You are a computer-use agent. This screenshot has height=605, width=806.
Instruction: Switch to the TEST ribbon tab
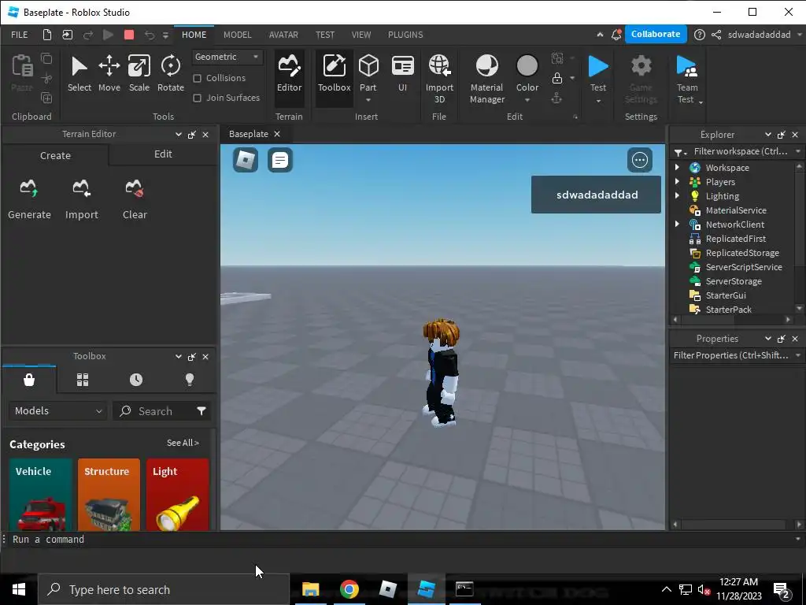325,35
